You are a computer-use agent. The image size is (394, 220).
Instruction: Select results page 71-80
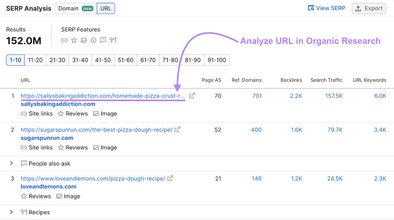(170, 60)
